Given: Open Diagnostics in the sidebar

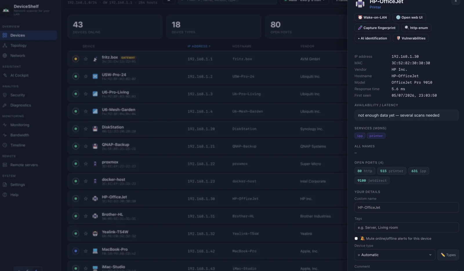Looking at the screenshot, I should pos(28,105).
